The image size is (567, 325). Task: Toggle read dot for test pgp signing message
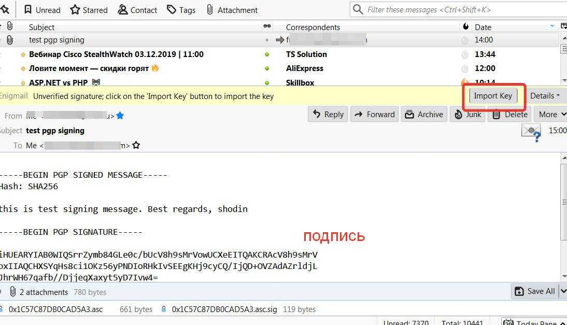pos(267,40)
